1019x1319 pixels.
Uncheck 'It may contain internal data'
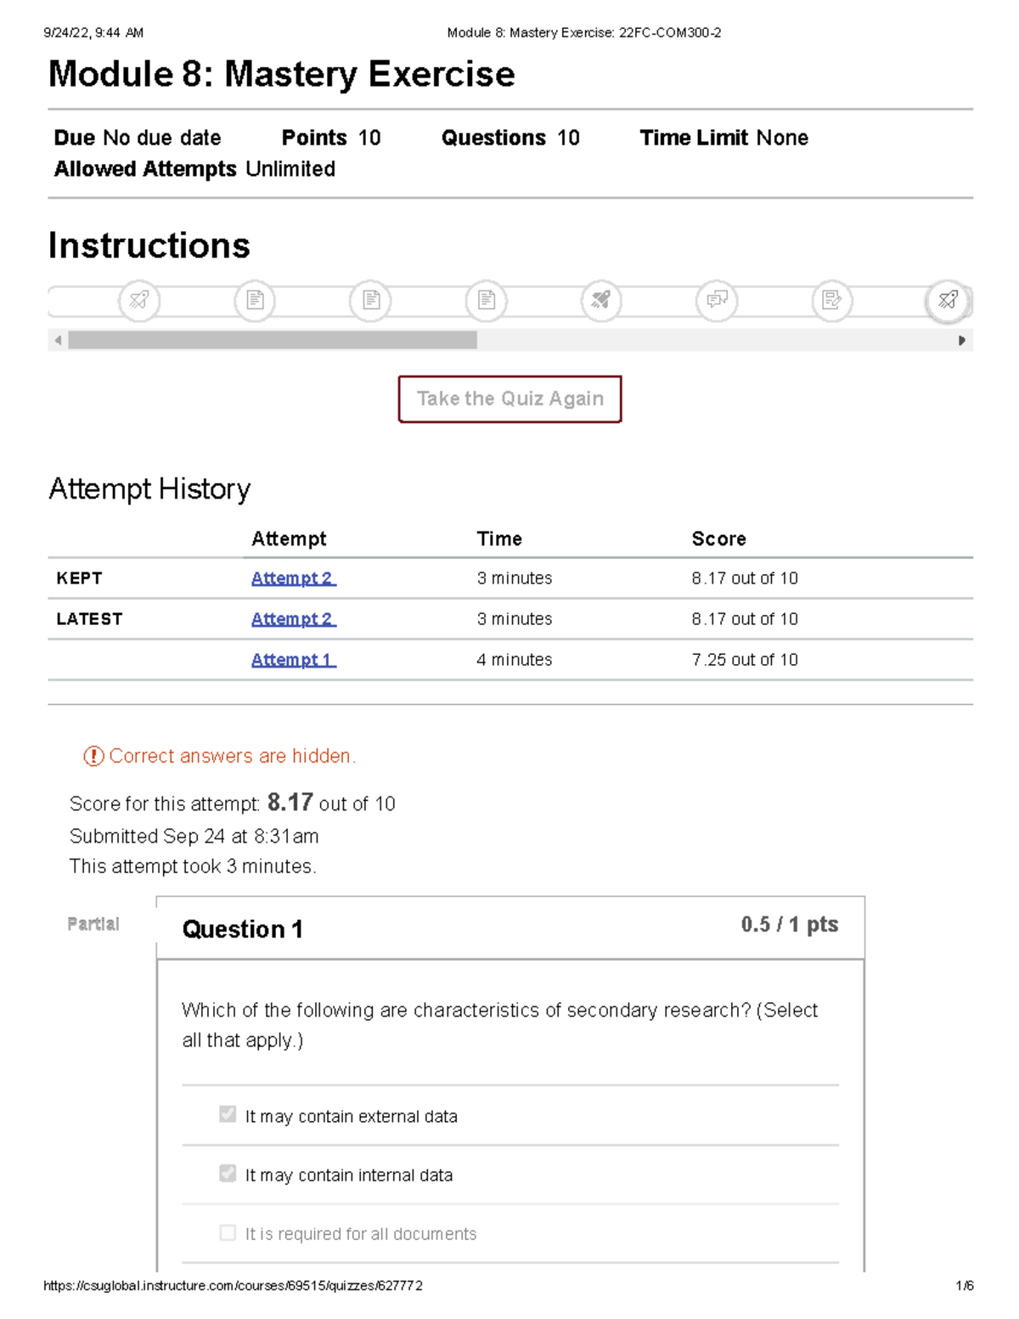227,1174
